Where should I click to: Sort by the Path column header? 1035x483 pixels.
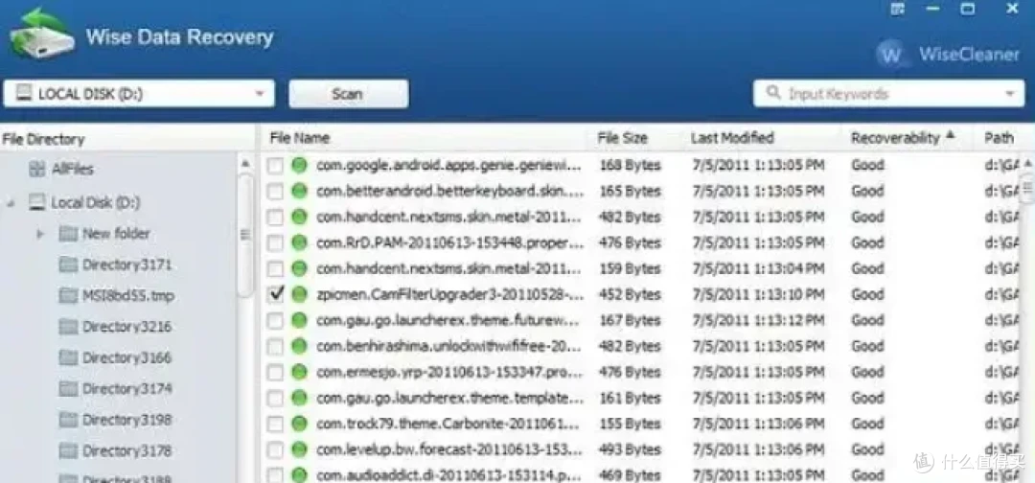[999, 138]
